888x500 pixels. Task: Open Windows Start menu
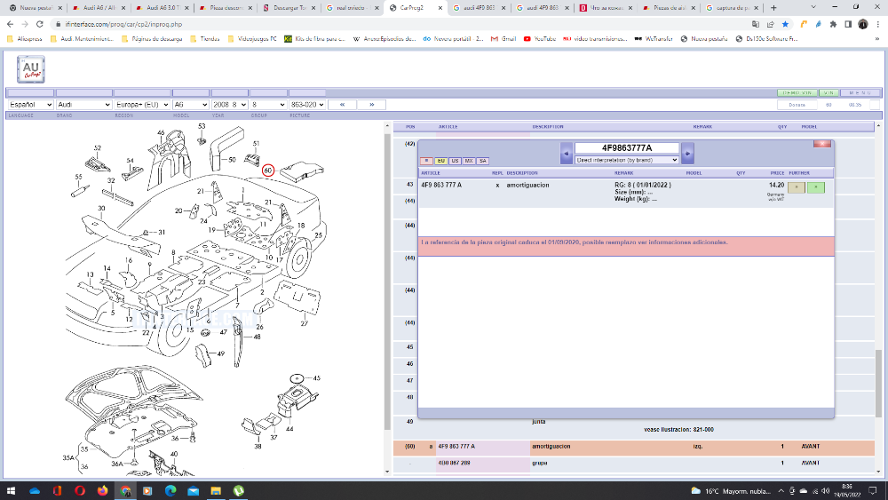tap(10, 491)
